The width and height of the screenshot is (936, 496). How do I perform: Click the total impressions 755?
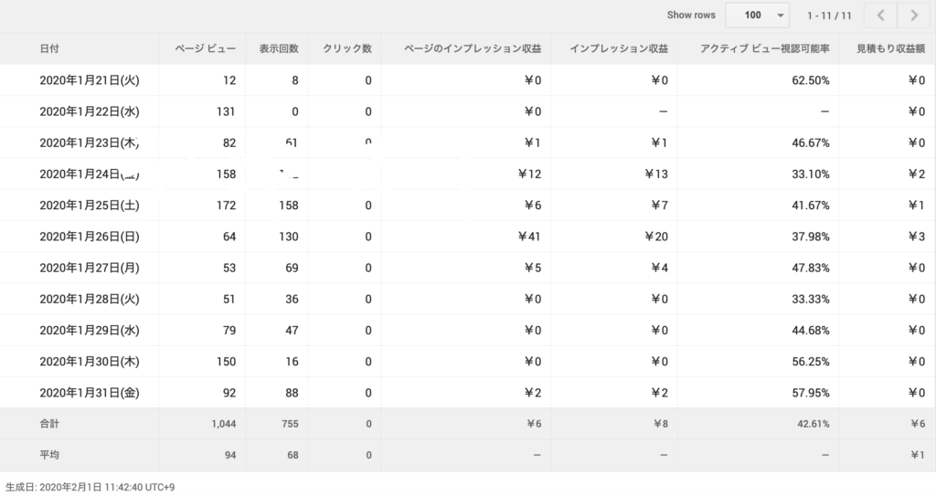(290, 424)
